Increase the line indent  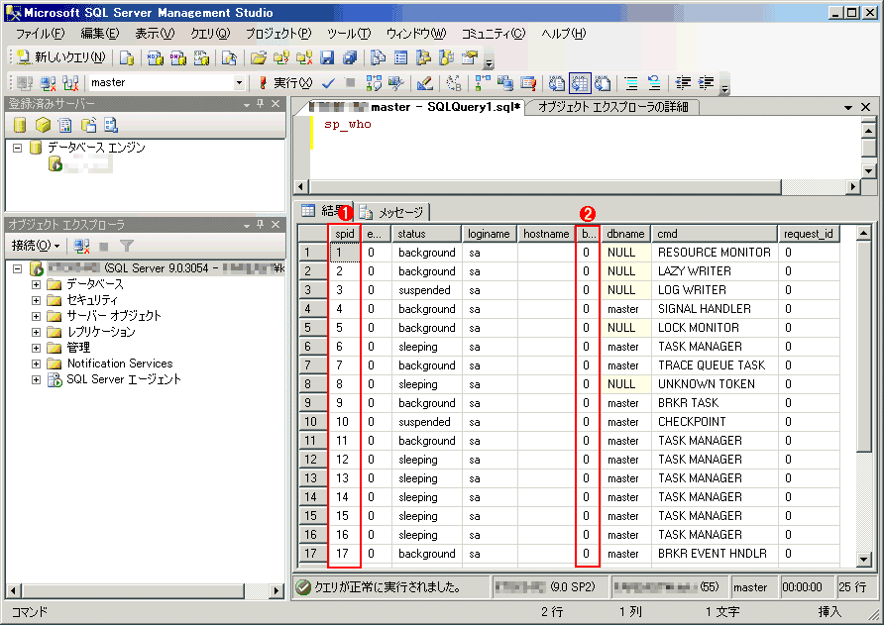coord(706,83)
